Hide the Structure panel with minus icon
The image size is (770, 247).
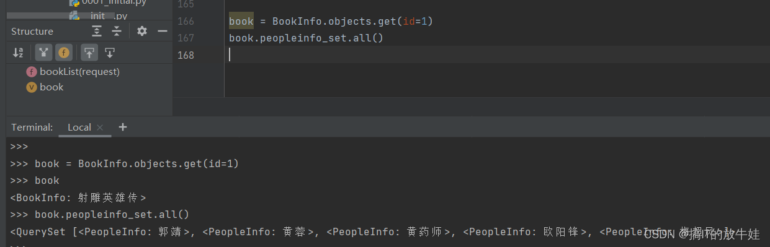(163, 31)
